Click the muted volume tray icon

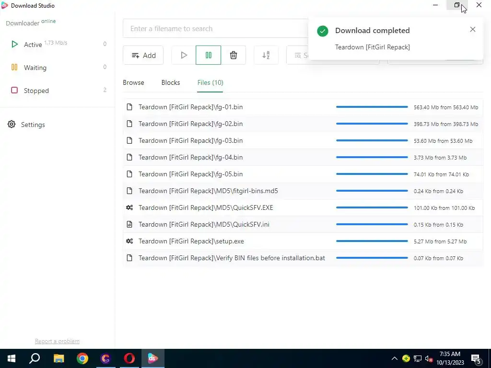tap(429, 358)
